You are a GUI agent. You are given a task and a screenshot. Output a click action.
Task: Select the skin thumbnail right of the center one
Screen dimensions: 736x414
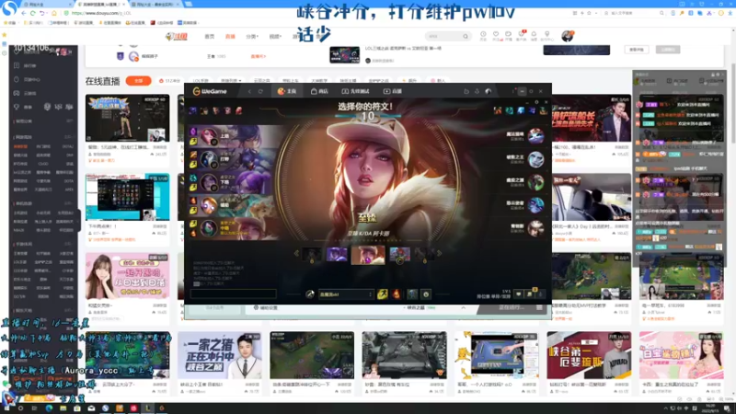pos(399,255)
